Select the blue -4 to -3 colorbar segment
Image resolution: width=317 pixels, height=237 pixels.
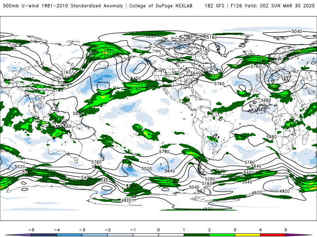(x=69, y=235)
